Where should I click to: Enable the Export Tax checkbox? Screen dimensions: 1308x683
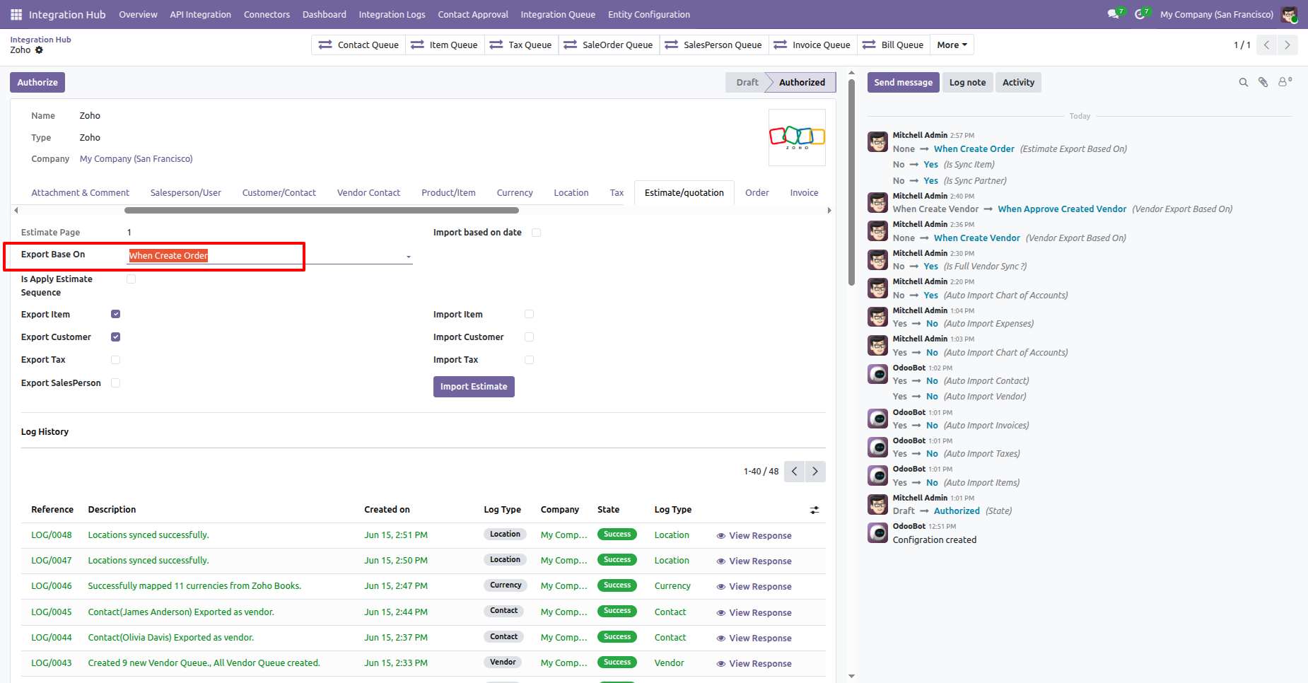[116, 360]
